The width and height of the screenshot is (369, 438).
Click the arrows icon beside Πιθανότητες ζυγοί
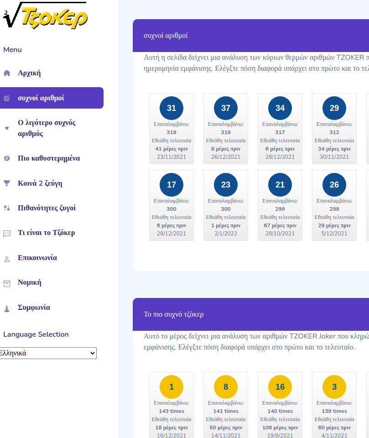7,208
